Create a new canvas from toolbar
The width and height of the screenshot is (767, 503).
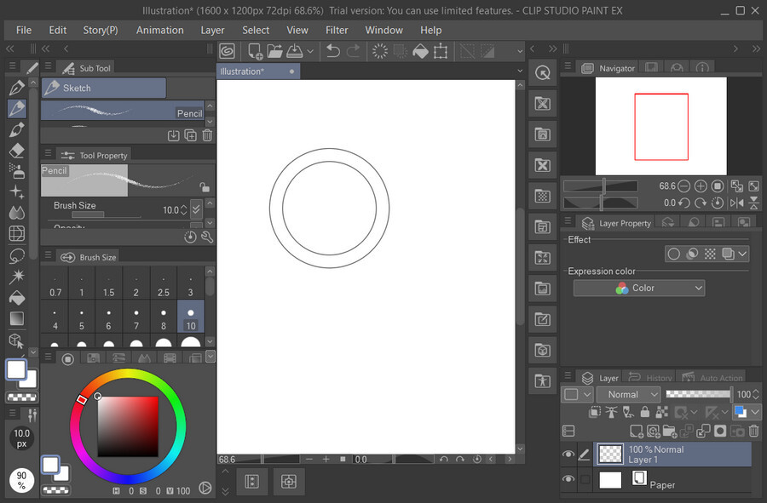pos(255,51)
